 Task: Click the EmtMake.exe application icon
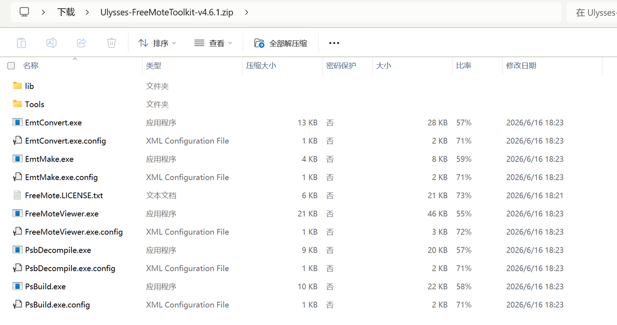point(17,159)
